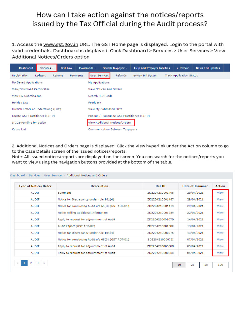This screenshot has width=240, height=321.
Task: Go to page 3 of notices
Action: point(38,263)
